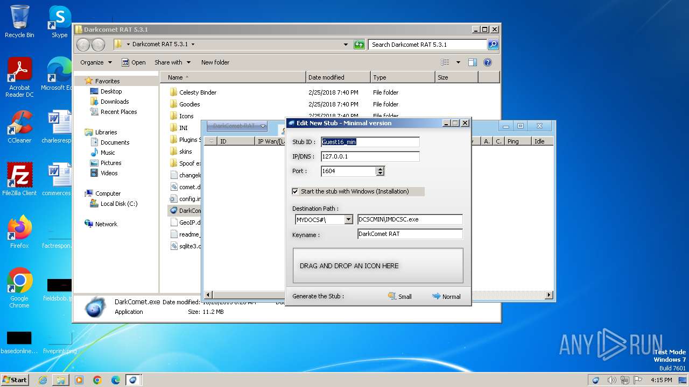The image size is (689, 387).
Task: Click the Explorer search magnifier icon
Action: 493,45
